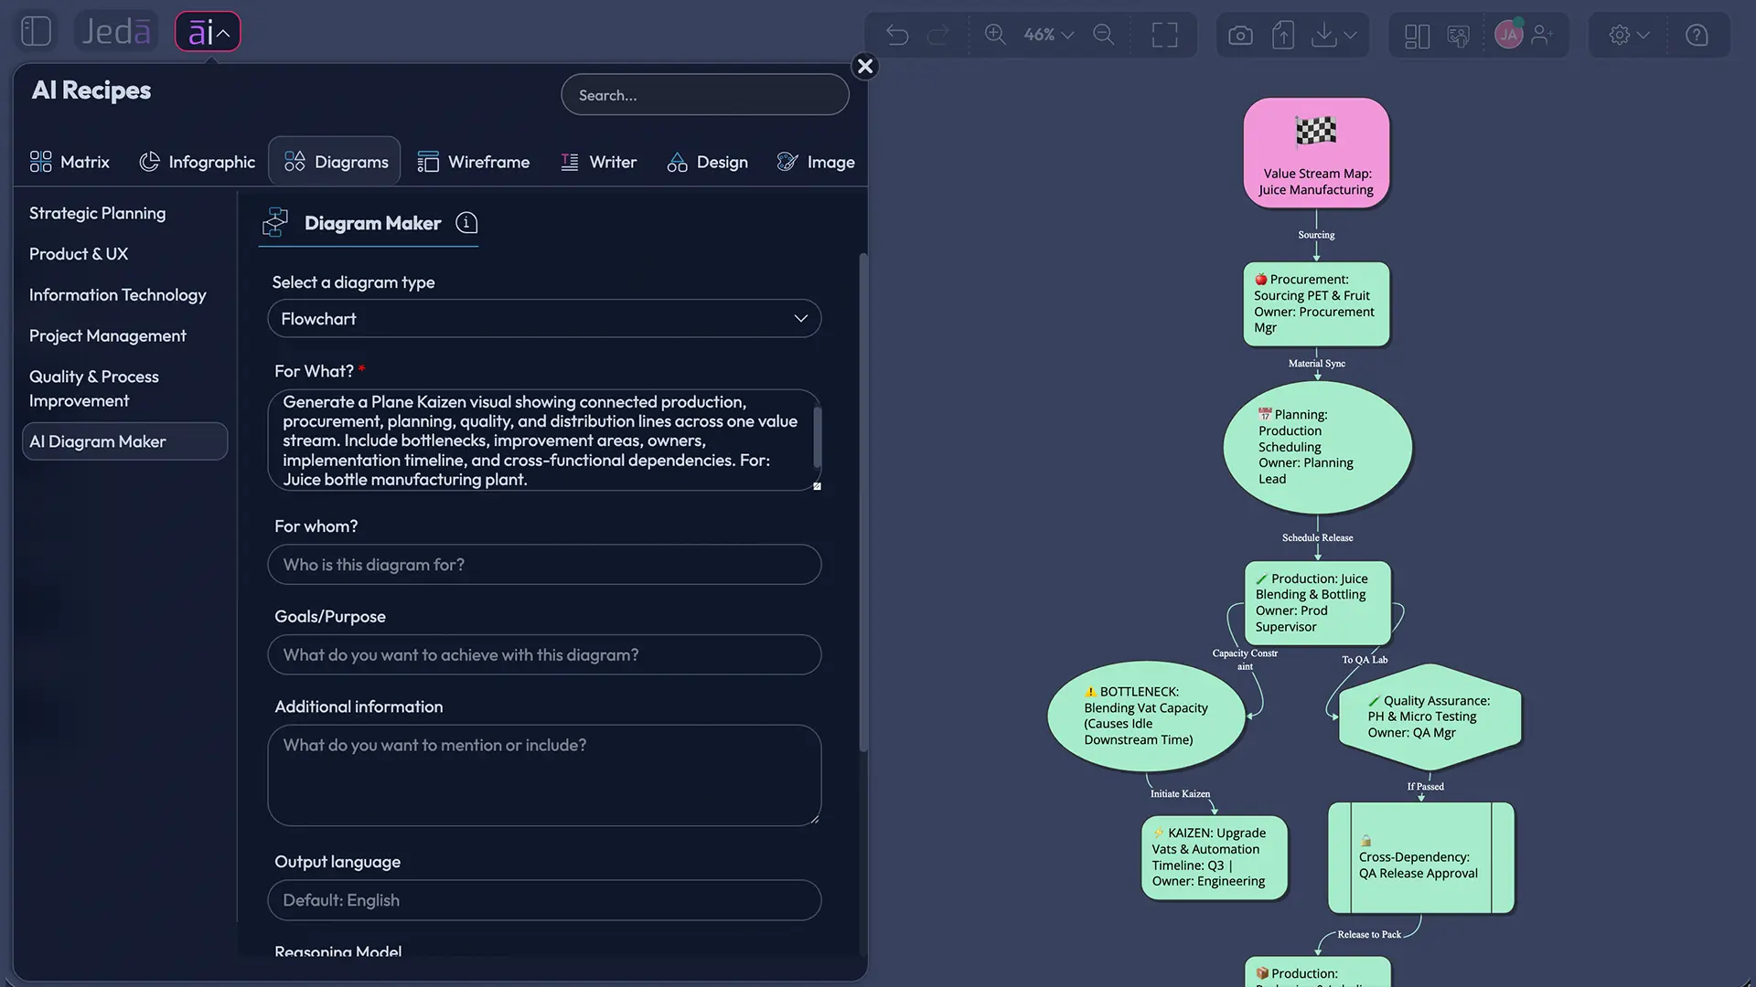Screen dimensions: 1756x987
Task: Click the fit-to-screen frame icon
Action: [x=1164, y=35]
